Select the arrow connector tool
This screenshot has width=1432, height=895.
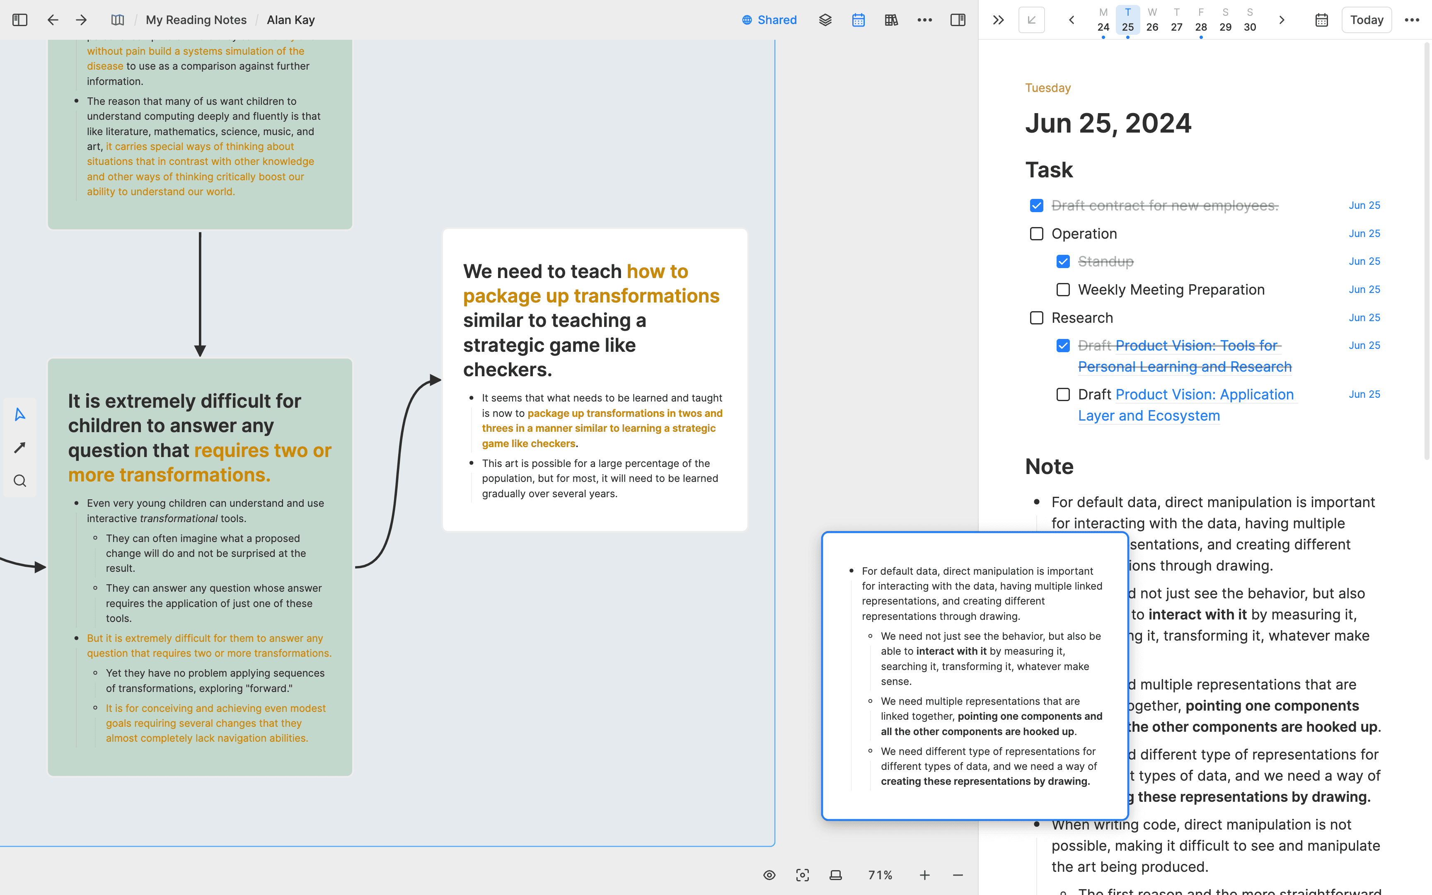(x=19, y=447)
